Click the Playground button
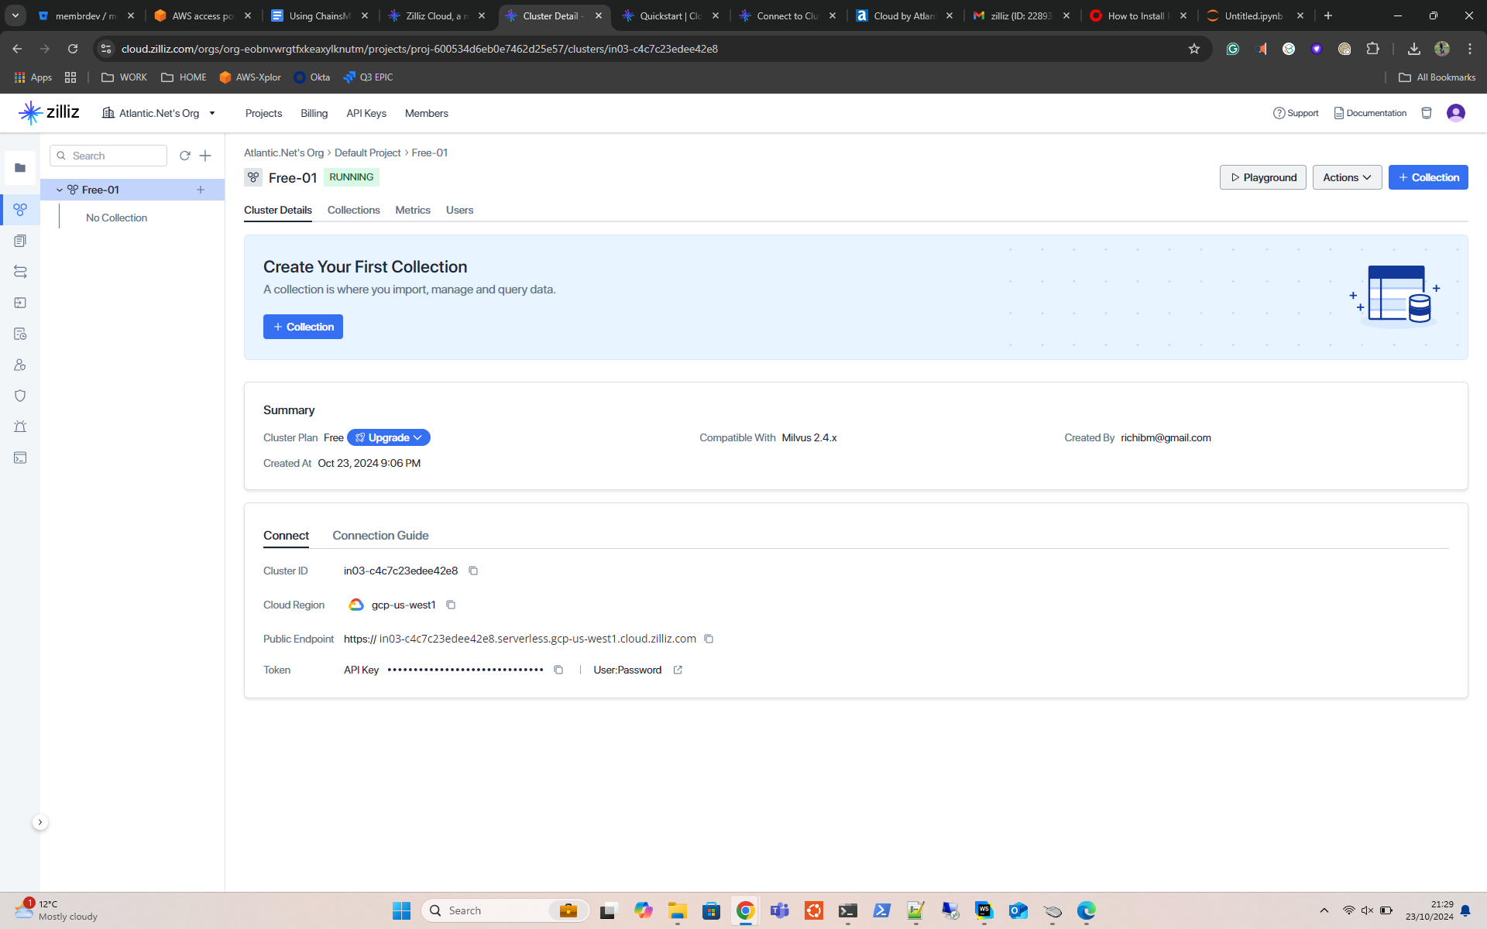This screenshot has width=1487, height=929. [1262, 177]
